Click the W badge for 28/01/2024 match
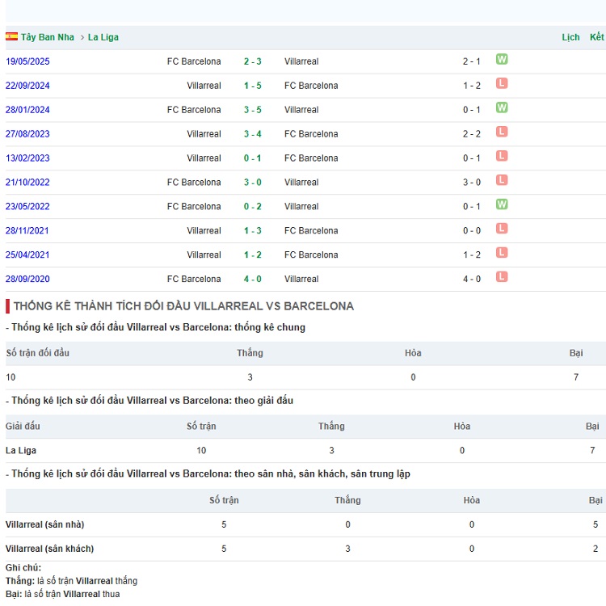This screenshot has width=606, height=606. (502, 107)
